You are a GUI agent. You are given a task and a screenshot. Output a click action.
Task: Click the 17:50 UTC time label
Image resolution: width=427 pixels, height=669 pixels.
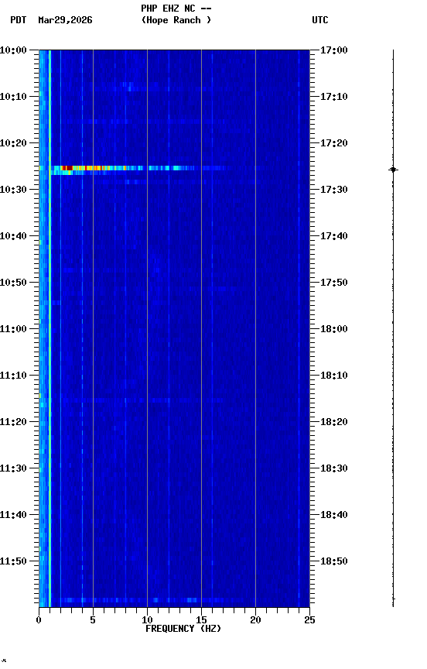click(334, 283)
